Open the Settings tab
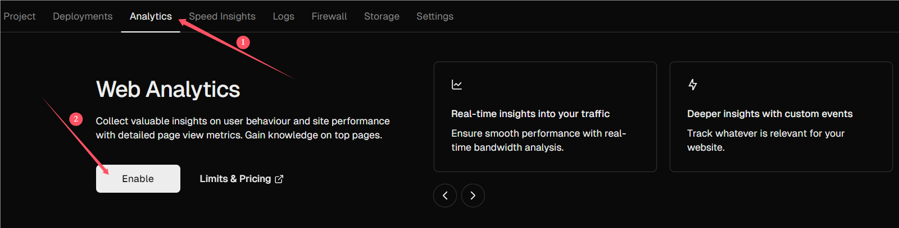The width and height of the screenshot is (899, 228). tap(435, 16)
